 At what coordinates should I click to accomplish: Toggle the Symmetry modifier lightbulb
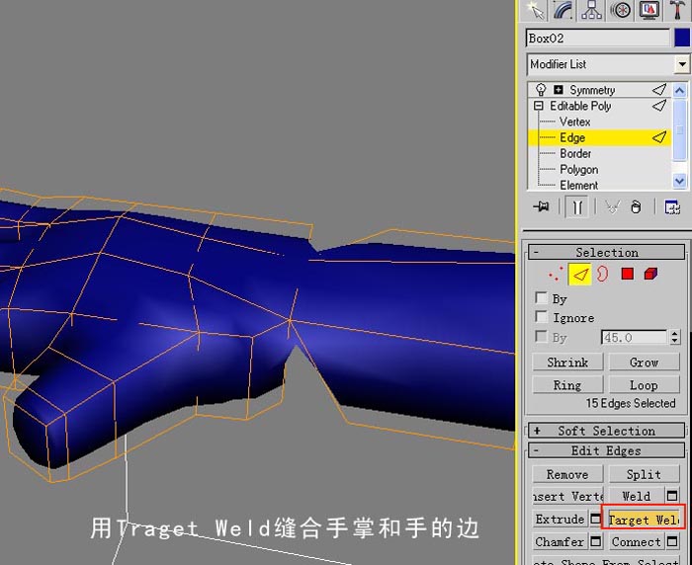tap(540, 90)
